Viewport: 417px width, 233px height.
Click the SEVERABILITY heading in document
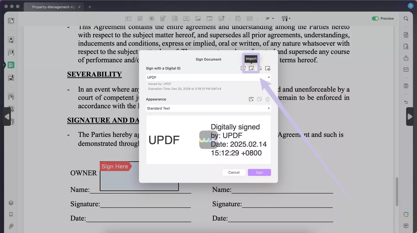tap(94, 74)
